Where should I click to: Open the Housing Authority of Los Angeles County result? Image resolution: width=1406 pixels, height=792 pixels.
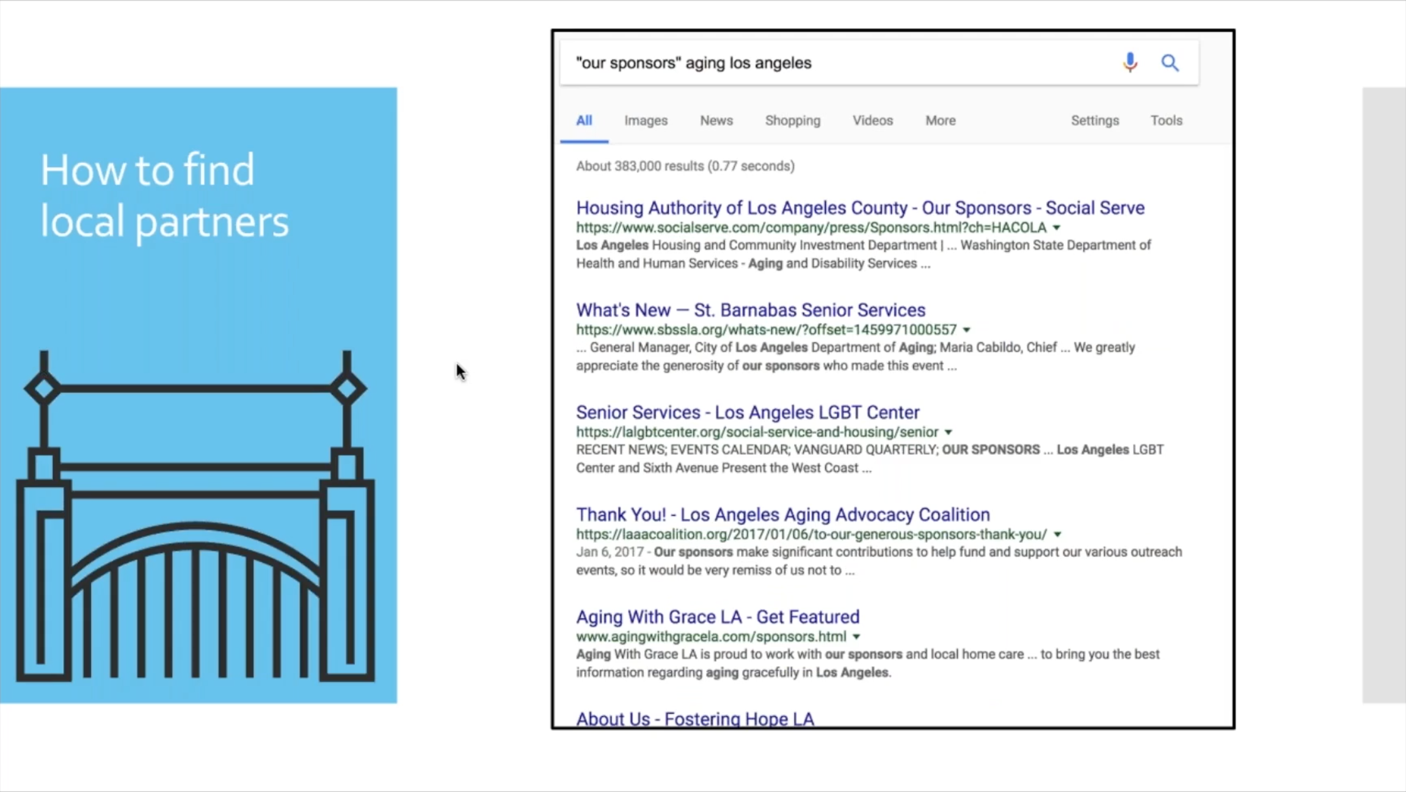[x=860, y=208]
